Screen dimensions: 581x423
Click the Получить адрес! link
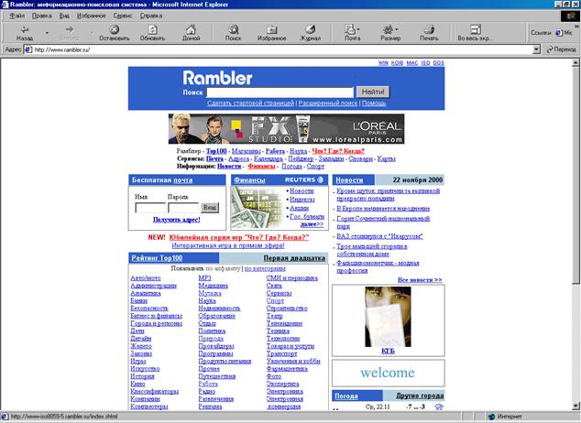coord(176,220)
